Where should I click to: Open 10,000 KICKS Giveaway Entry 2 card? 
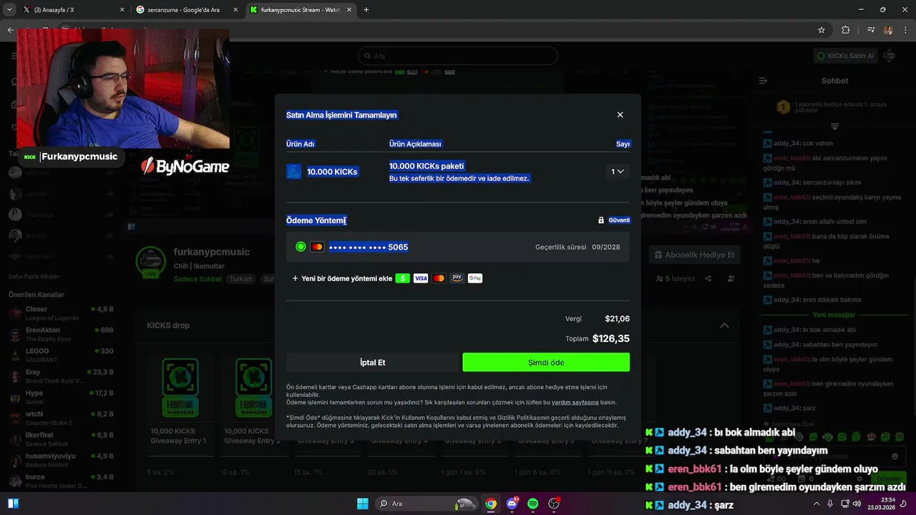(253, 405)
